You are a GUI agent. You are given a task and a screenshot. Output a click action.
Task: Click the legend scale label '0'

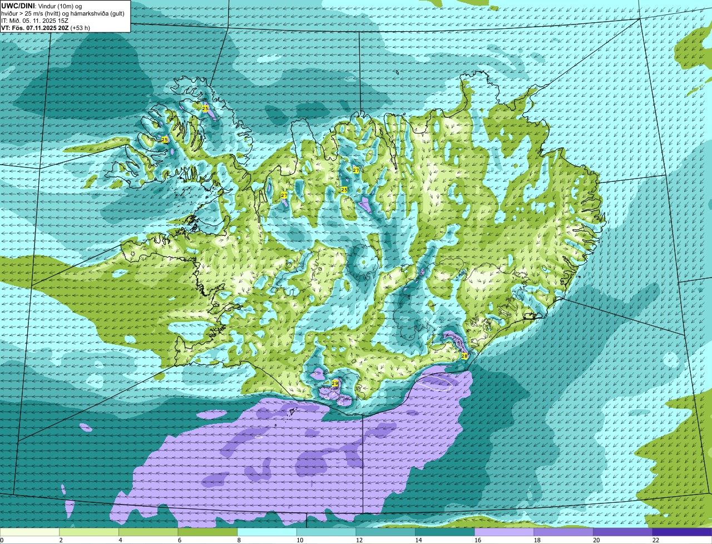tap(2, 540)
